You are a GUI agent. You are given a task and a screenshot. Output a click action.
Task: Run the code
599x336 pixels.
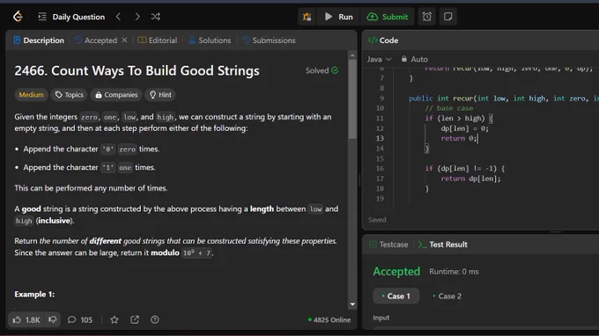[339, 17]
